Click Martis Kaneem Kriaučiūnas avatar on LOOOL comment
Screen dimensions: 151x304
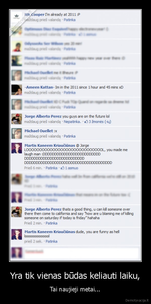17,148
